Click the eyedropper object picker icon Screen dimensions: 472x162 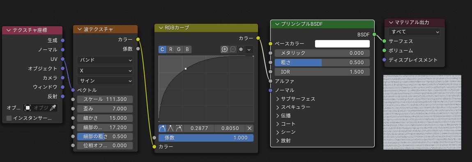[x=53, y=108]
